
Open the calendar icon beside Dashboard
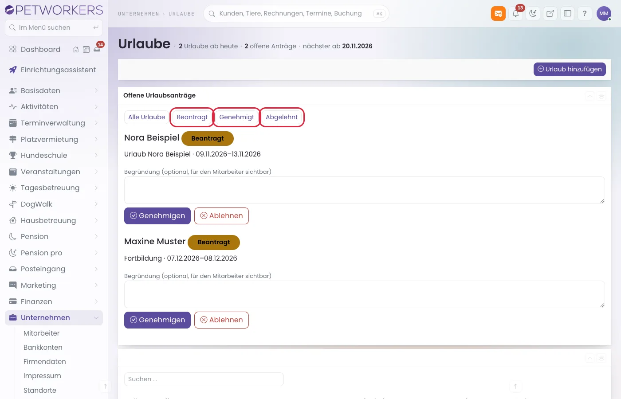[86, 50]
